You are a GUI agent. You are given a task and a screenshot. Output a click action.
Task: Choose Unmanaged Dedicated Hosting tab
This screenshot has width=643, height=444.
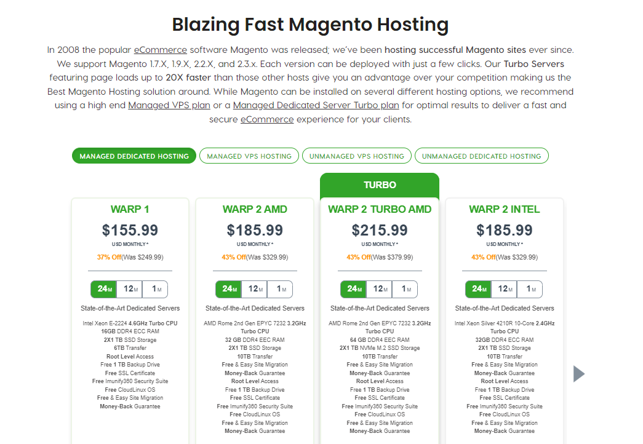tap(481, 156)
